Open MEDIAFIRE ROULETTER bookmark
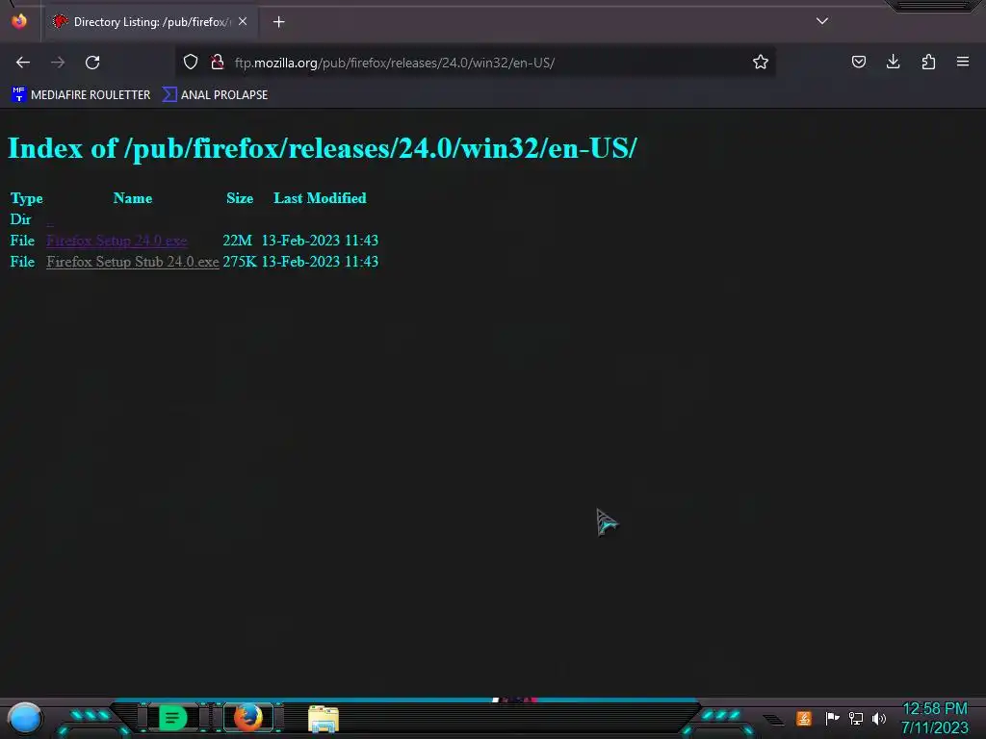The height and width of the screenshot is (739, 986). [x=81, y=95]
